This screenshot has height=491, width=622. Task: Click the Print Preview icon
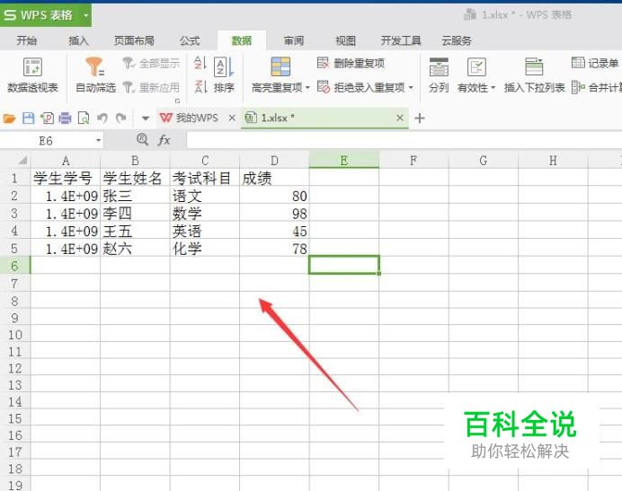(x=84, y=118)
